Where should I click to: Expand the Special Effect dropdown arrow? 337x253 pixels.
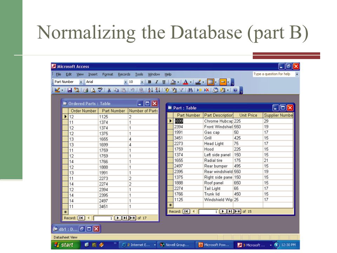[x=228, y=82]
